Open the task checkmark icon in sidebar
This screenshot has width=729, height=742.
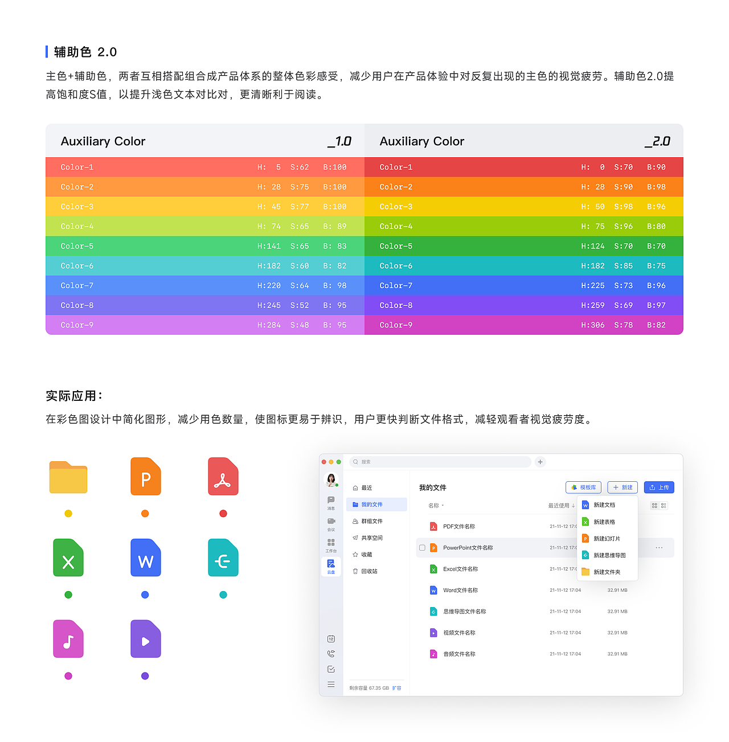(x=331, y=669)
